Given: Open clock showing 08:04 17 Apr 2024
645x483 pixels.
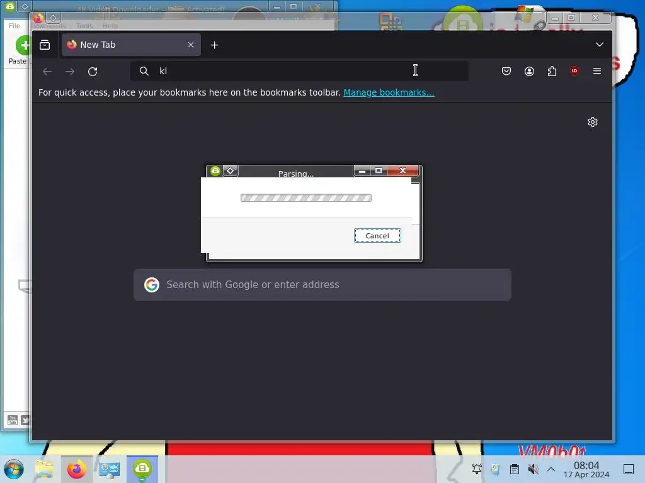Looking at the screenshot, I should 586,469.
